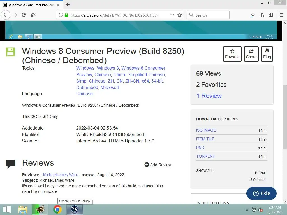The width and height of the screenshot is (287, 215).
Task: Click the address bar URL field
Action: pos(115,15)
